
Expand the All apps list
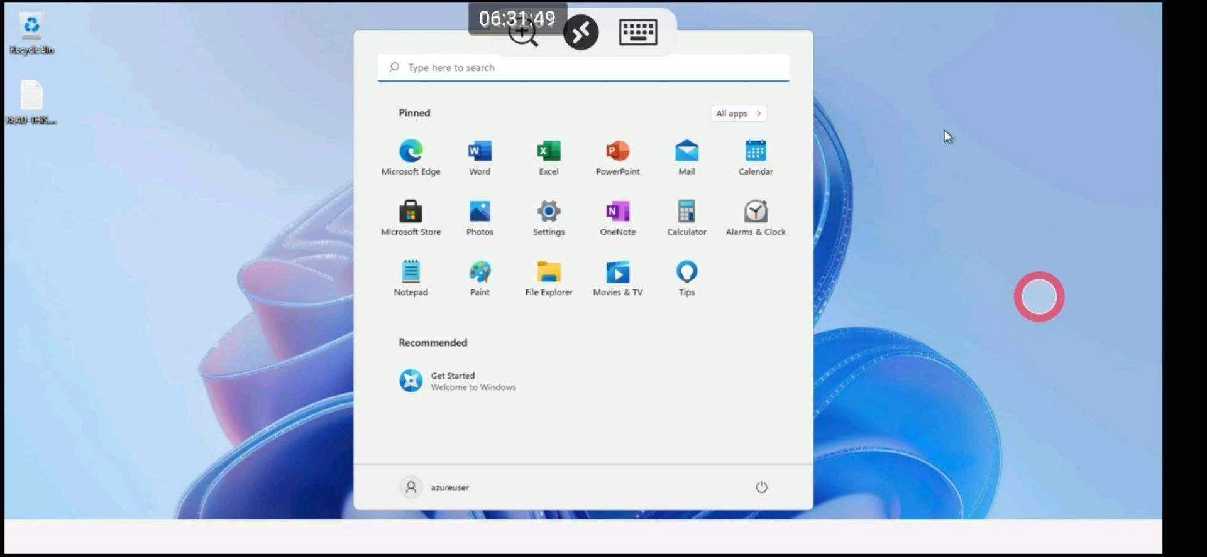click(x=739, y=113)
